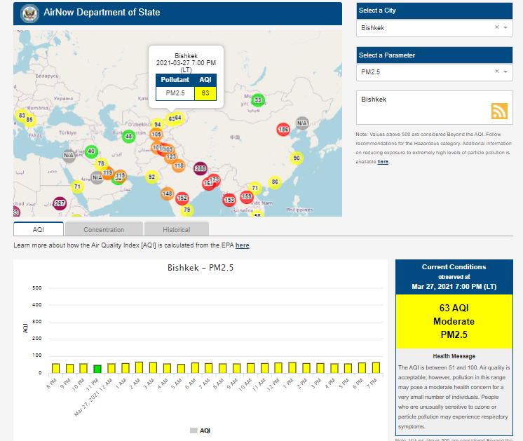Select the purple 288 map marker

200,168
